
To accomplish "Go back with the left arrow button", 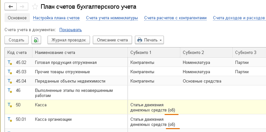I will coord(11,7).
